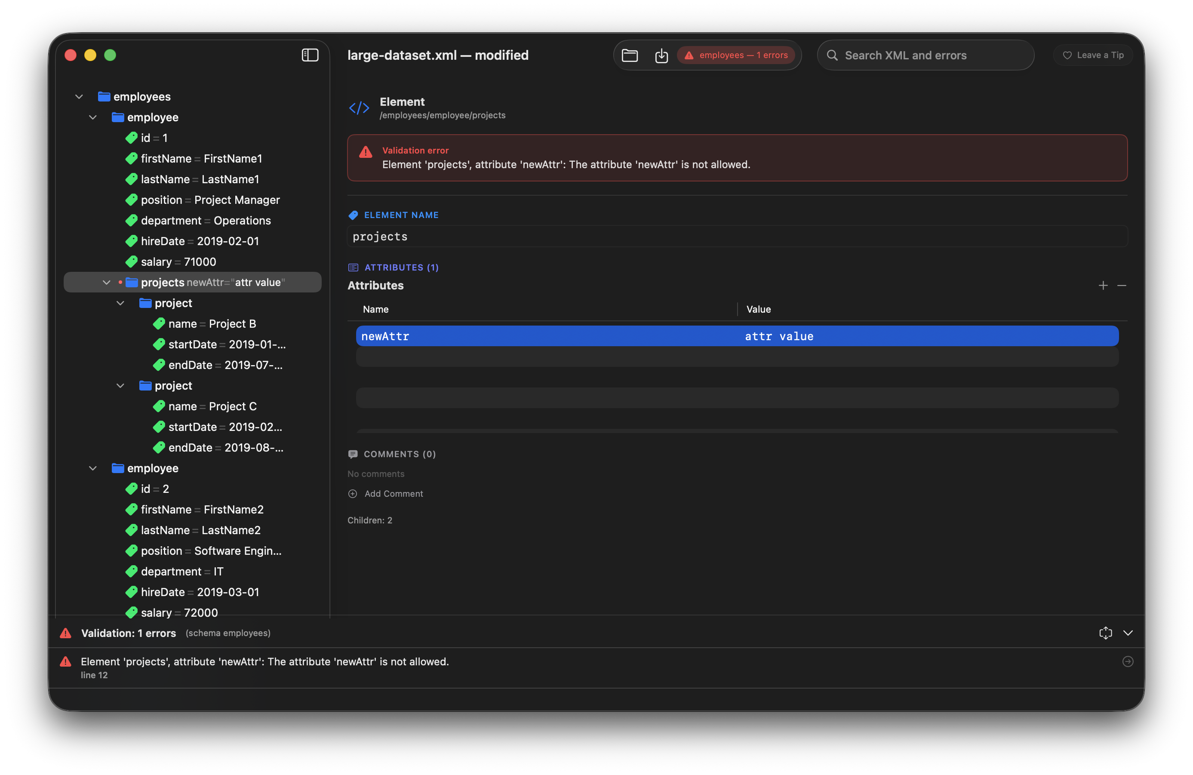The width and height of the screenshot is (1193, 775).
Task: Select the 'attr value' value cell
Action: point(928,336)
